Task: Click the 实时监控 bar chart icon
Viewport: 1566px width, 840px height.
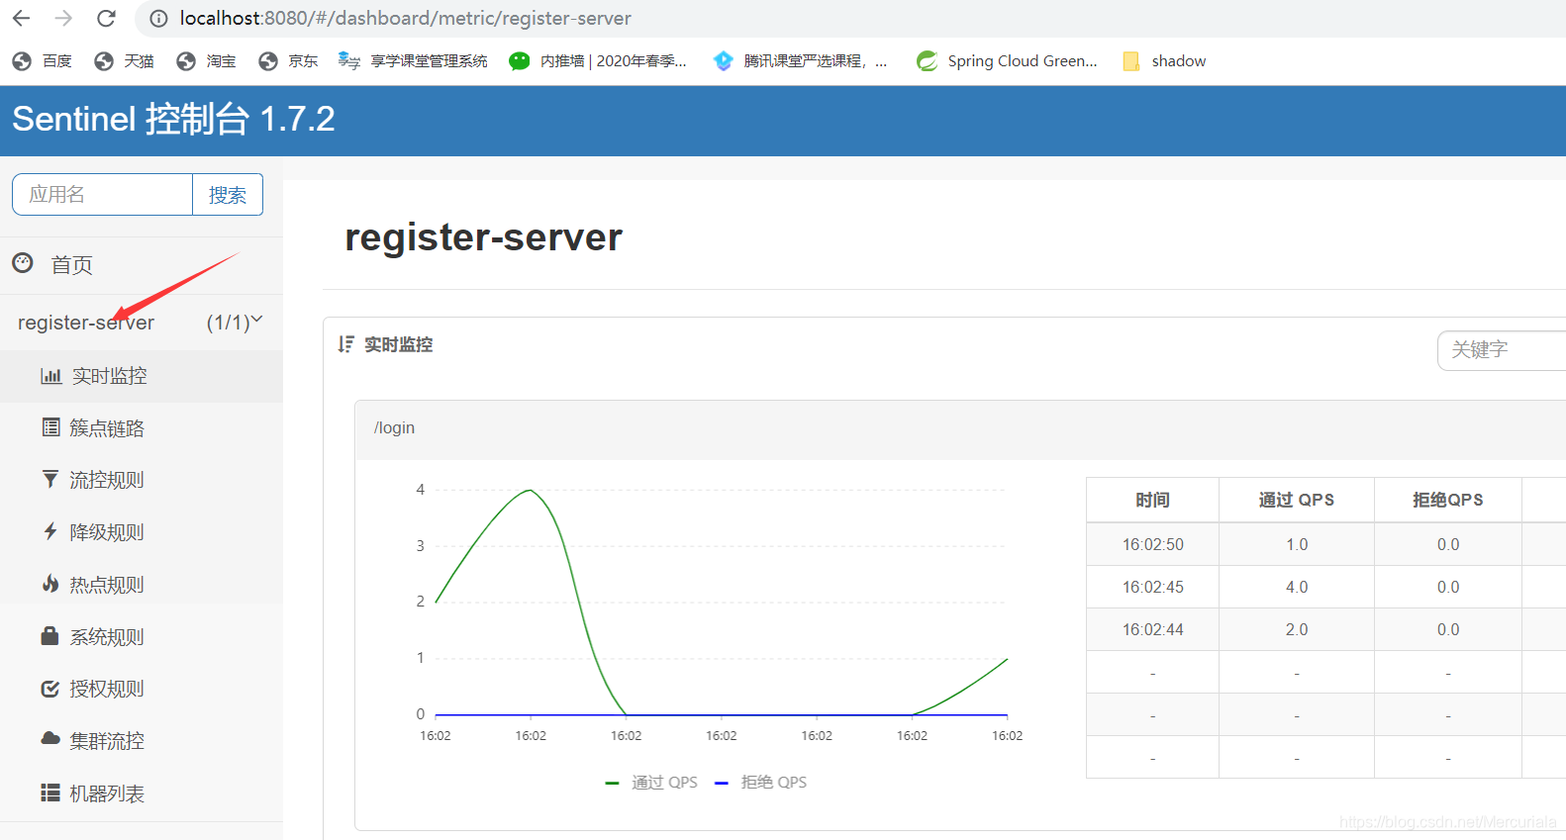Action: coord(51,376)
